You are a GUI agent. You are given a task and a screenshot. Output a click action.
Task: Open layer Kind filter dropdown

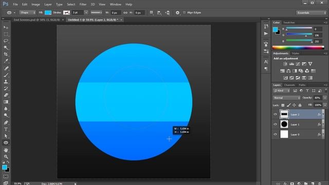(282, 90)
